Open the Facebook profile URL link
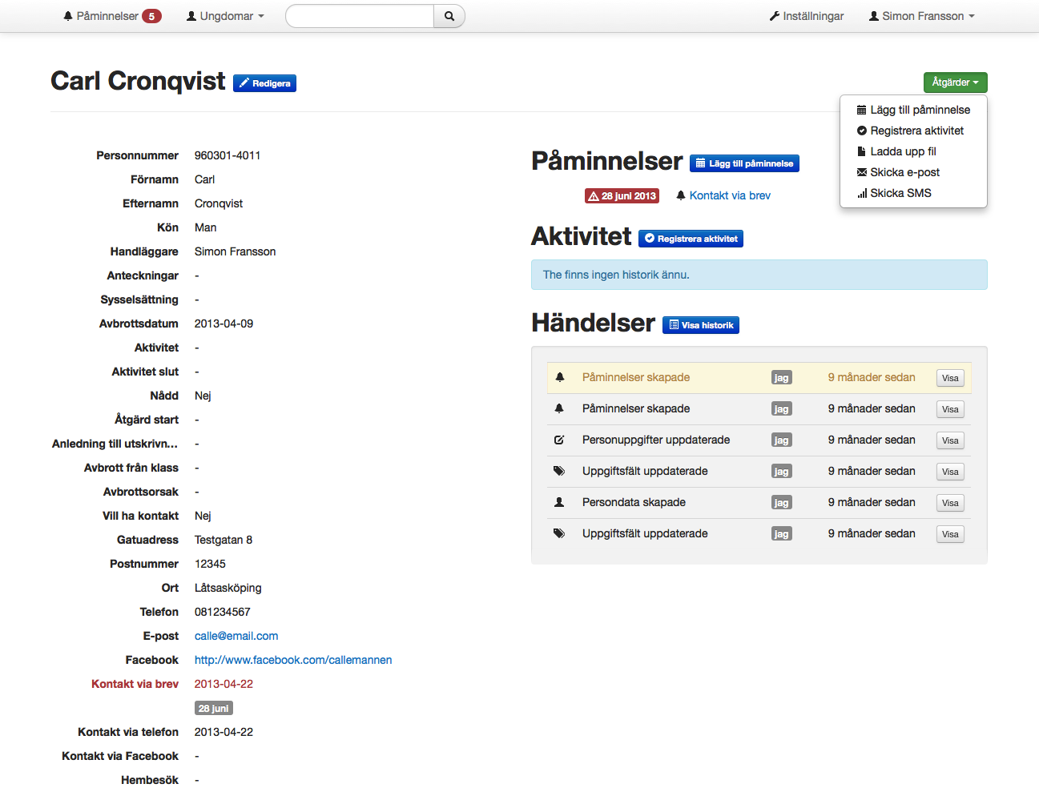The width and height of the screenshot is (1039, 812). (x=293, y=660)
